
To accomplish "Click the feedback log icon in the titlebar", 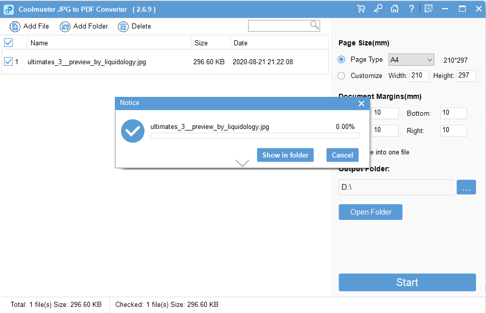I will (428, 8).
